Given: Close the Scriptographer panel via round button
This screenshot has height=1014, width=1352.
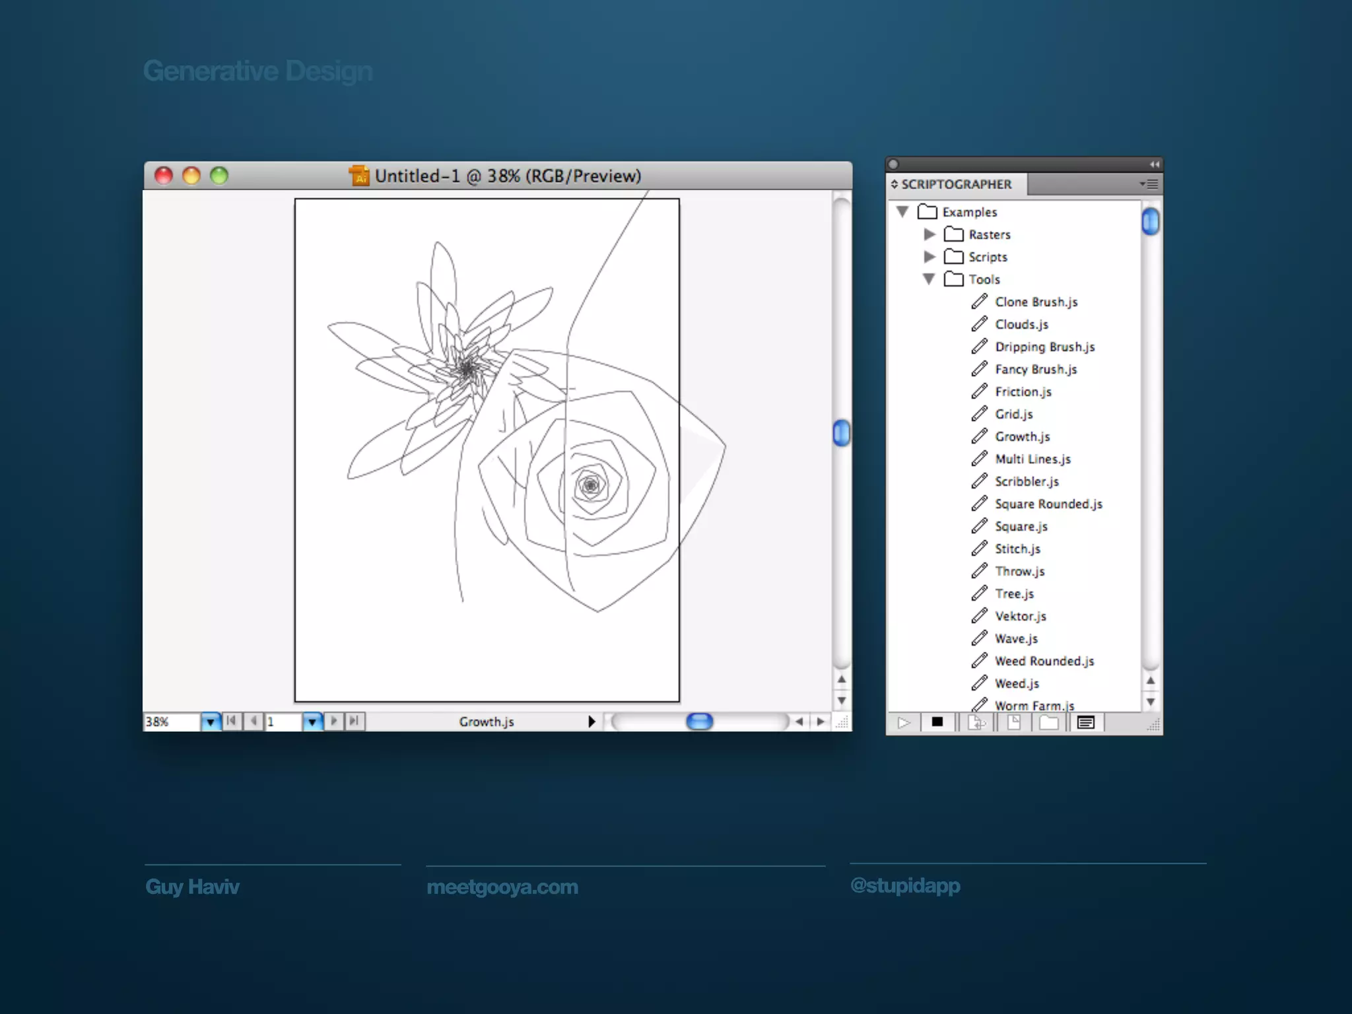Looking at the screenshot, I should pos(894,164).
